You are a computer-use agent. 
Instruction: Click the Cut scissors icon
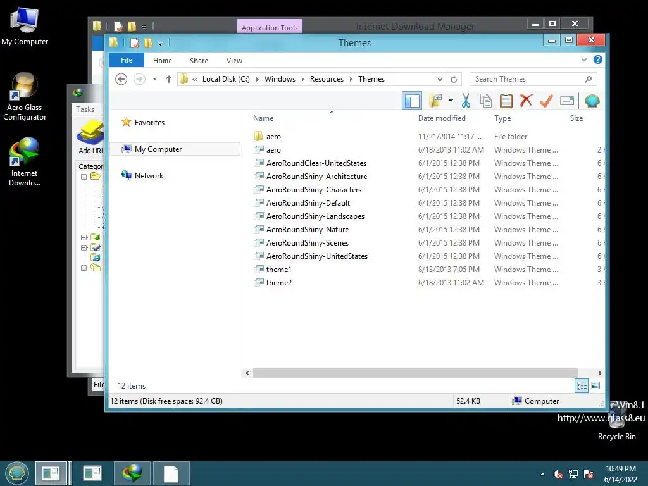(x=466, y=101)
